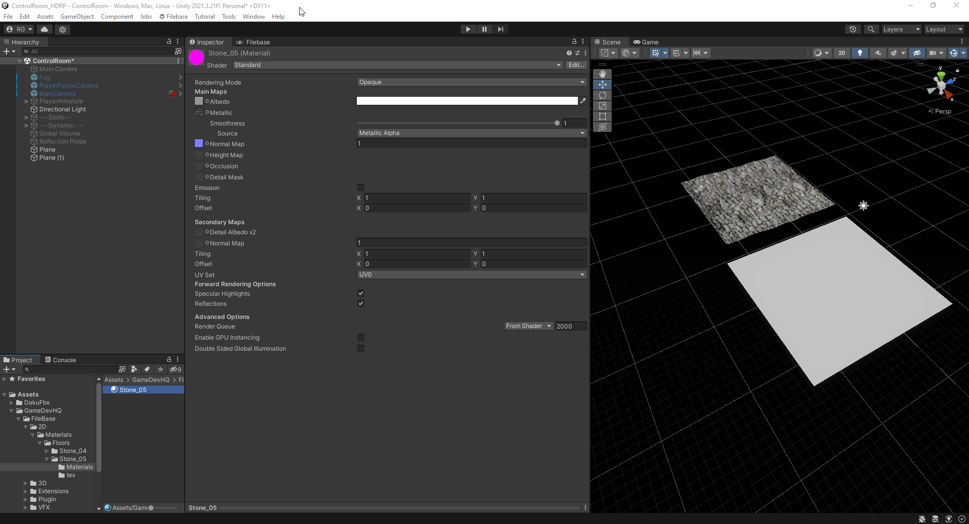Select Directional Light in Hierarchy

[63, 109]
